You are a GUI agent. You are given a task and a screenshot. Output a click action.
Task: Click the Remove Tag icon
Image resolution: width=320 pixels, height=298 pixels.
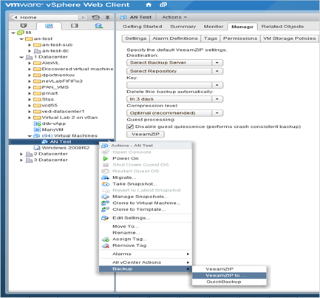tap(106, 245)
